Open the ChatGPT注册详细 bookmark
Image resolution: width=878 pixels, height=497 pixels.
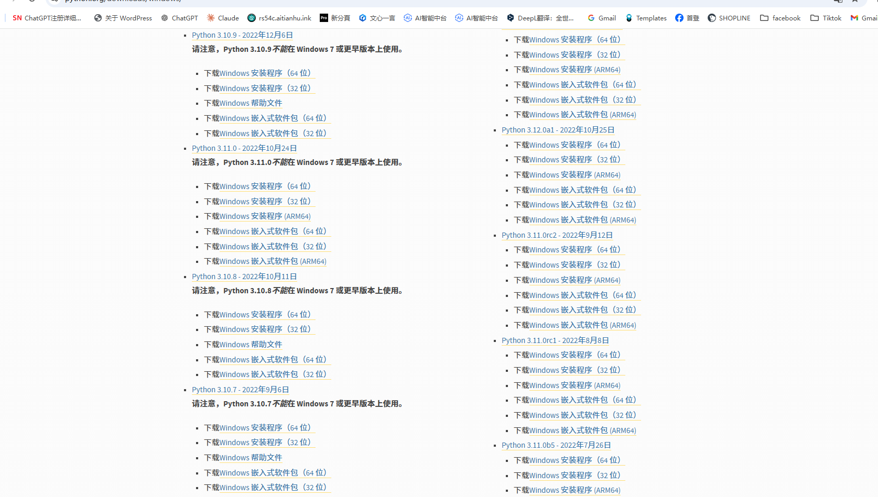coord(47,18)
